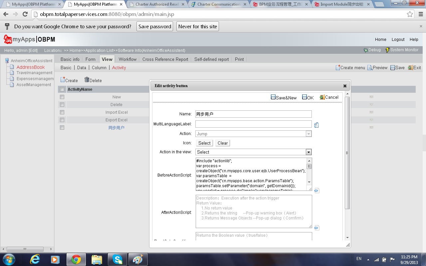Click the Help link
This screenshot has width=426, height=266.
click(x=414, y=39)
